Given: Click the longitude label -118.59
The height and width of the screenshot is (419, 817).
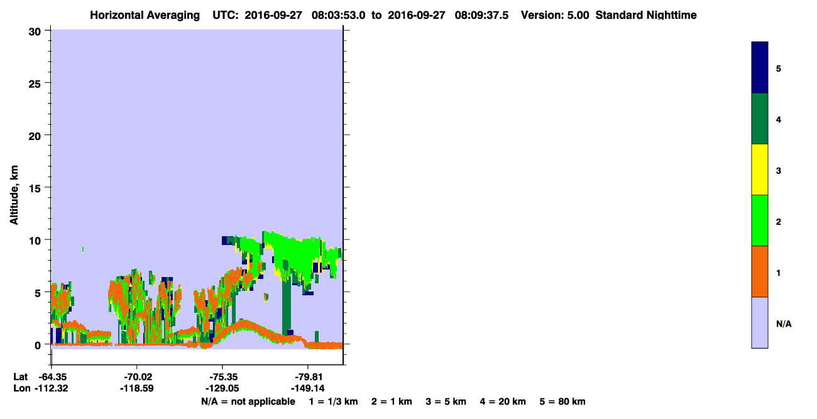Looking at the screenshot, I should (137, 388).
